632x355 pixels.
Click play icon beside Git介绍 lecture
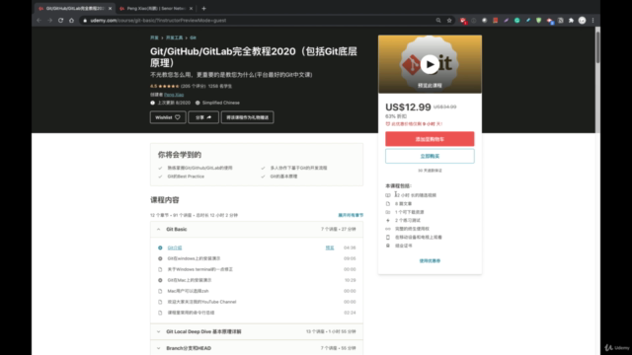pos(160,248)
